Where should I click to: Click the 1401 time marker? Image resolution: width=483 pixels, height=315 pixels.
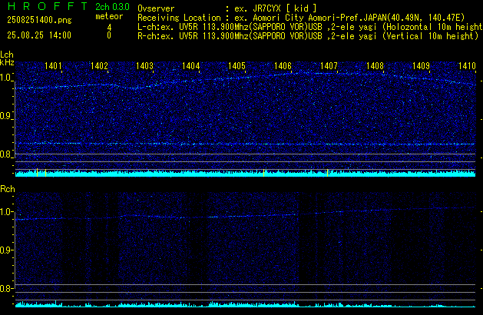click(53, 66)
